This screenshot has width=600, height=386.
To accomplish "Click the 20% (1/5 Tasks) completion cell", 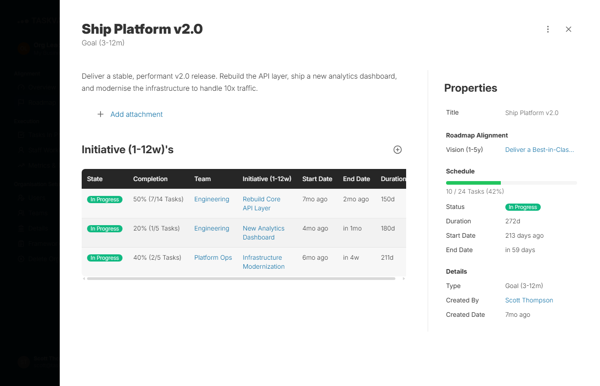I will point(157,228).
